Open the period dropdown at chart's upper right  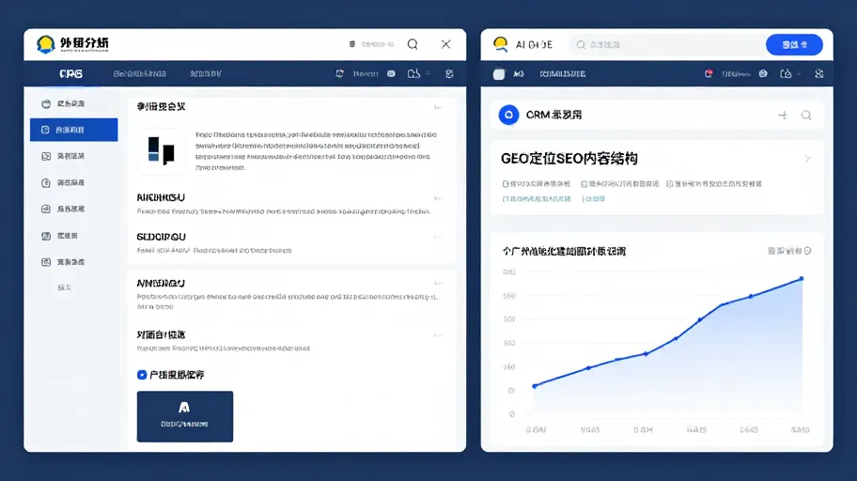(789, 251)
